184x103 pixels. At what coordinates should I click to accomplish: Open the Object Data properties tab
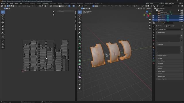click(154, 60)
